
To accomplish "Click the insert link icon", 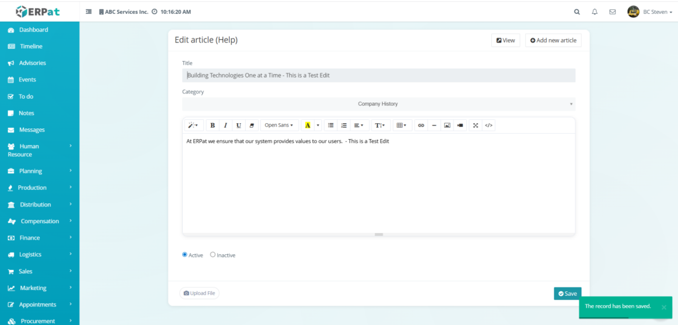I will tap(421, 125).
